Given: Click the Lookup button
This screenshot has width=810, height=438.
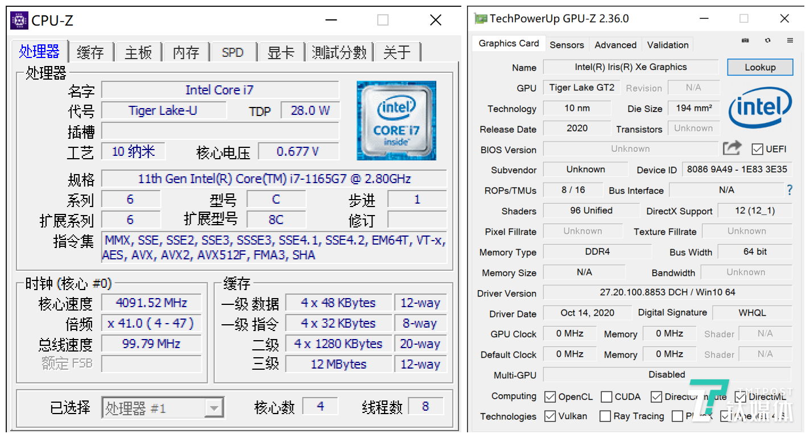Looking at the screenshot, I should pos(760,67).
